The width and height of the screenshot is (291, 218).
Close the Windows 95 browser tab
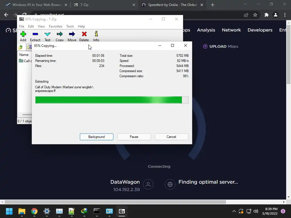click(66, 5)
